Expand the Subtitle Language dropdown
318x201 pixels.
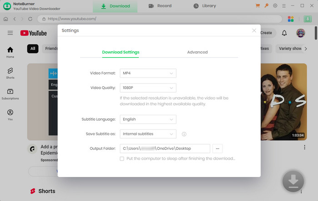(148, 119)
